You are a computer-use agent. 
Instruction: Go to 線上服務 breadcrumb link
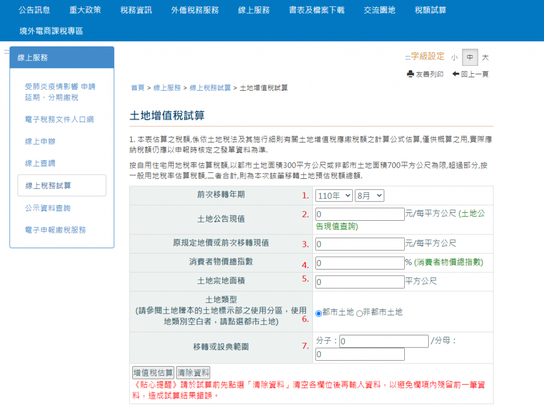click(x=167, y=88)
